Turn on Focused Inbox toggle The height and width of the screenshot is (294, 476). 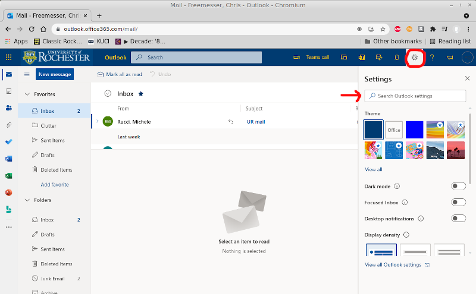click(458, 203)
